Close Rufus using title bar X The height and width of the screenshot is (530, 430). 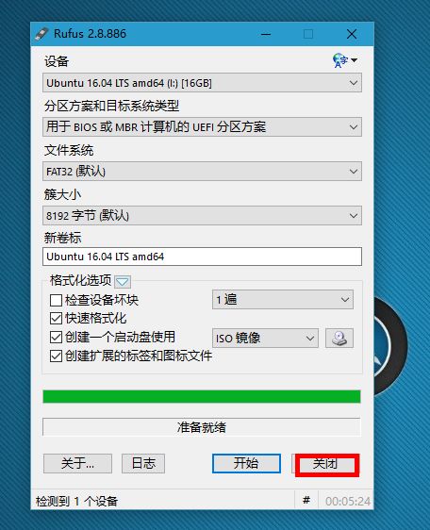click(352, 34)
